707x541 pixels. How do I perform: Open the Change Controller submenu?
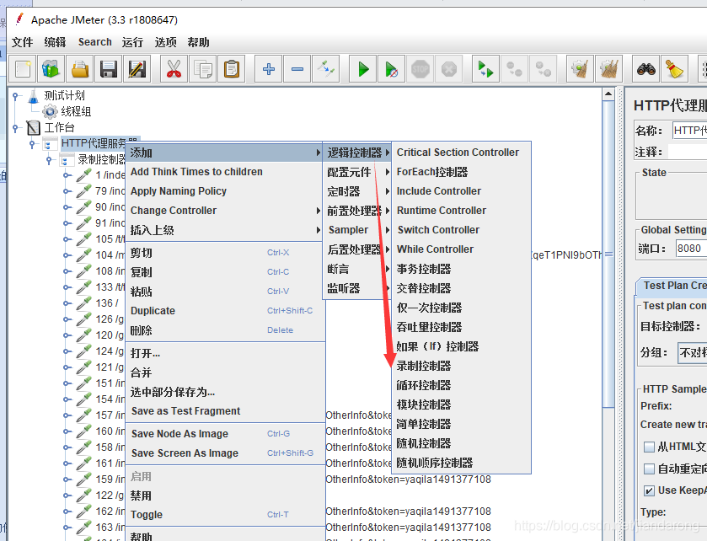(224, 211)
